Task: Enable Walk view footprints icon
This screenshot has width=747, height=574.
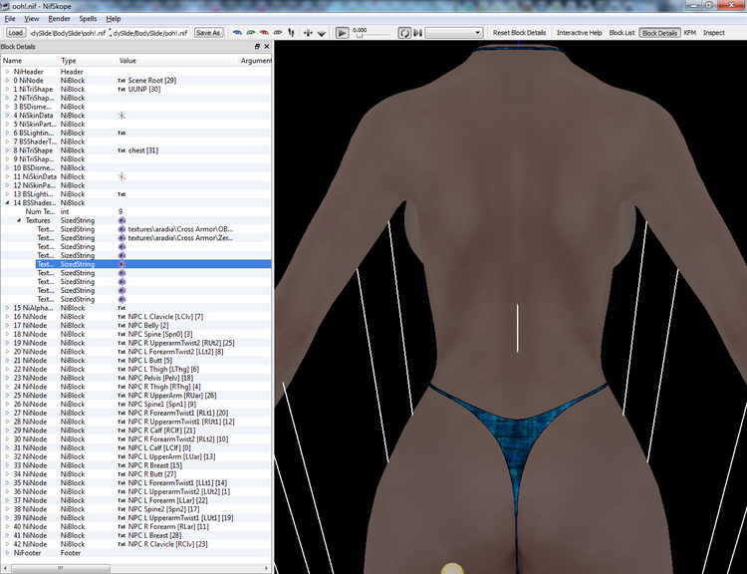Action: [x=291, y=33]
